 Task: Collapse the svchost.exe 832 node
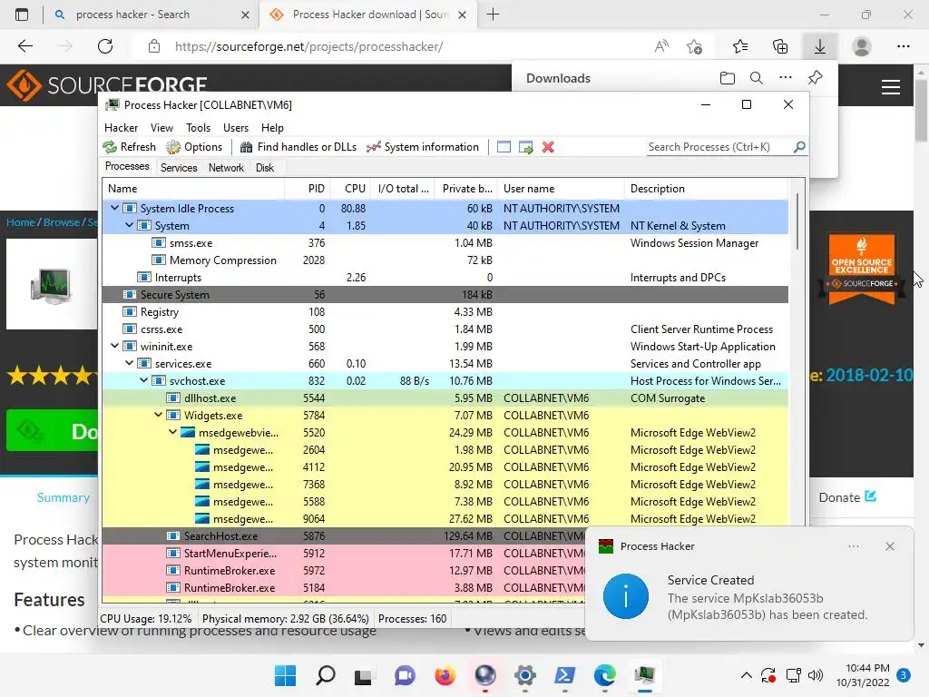coord(144,380)
